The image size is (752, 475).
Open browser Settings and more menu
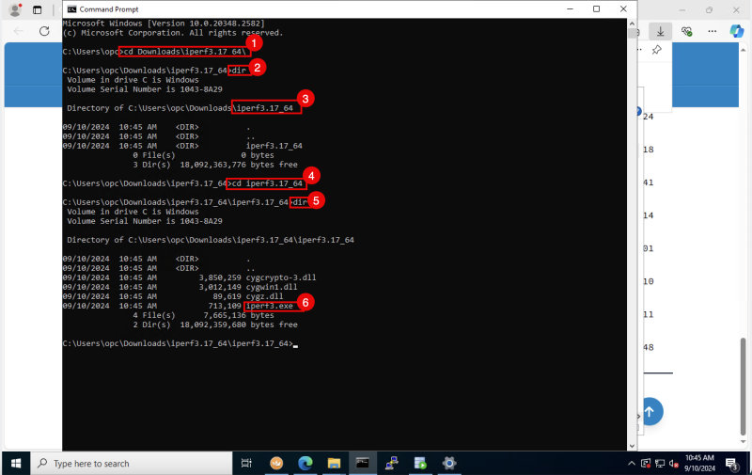712,31
